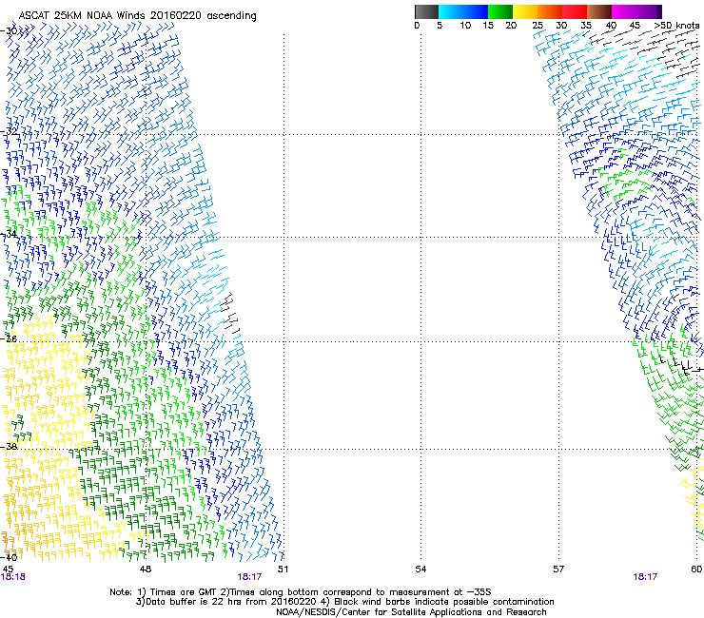Click the gray 0-5 knots color segment

426,11
